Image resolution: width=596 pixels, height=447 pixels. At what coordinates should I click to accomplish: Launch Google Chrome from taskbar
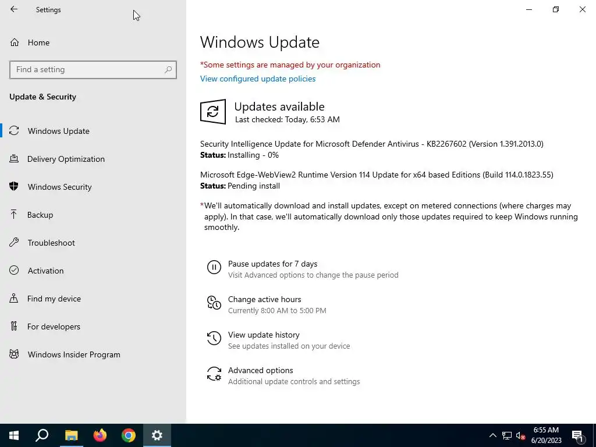click(x=129, y=435)
